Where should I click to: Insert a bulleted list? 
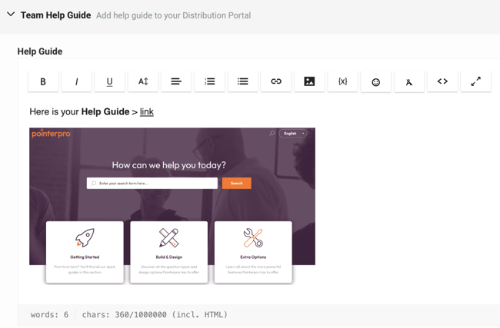pos(243,81)
